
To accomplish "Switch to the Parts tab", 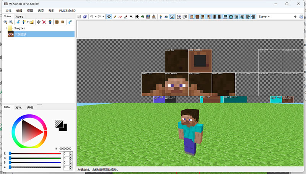I will pos(19,17).
